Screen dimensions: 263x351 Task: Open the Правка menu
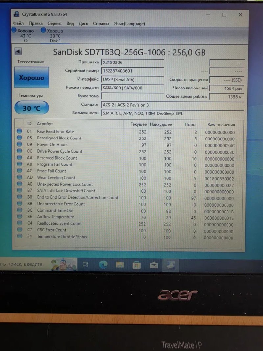click(x=35, y=23)
